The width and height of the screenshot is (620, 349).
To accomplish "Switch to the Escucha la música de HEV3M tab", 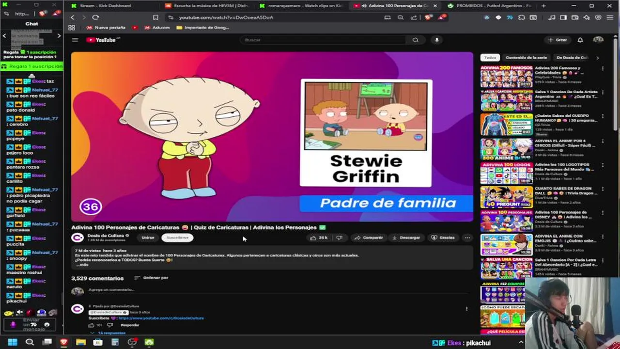I will pos(207,6).
